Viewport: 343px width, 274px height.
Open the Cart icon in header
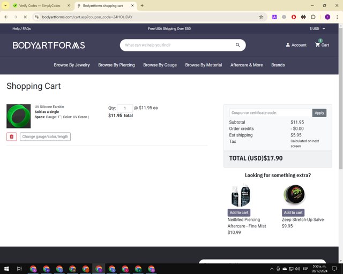322,44
